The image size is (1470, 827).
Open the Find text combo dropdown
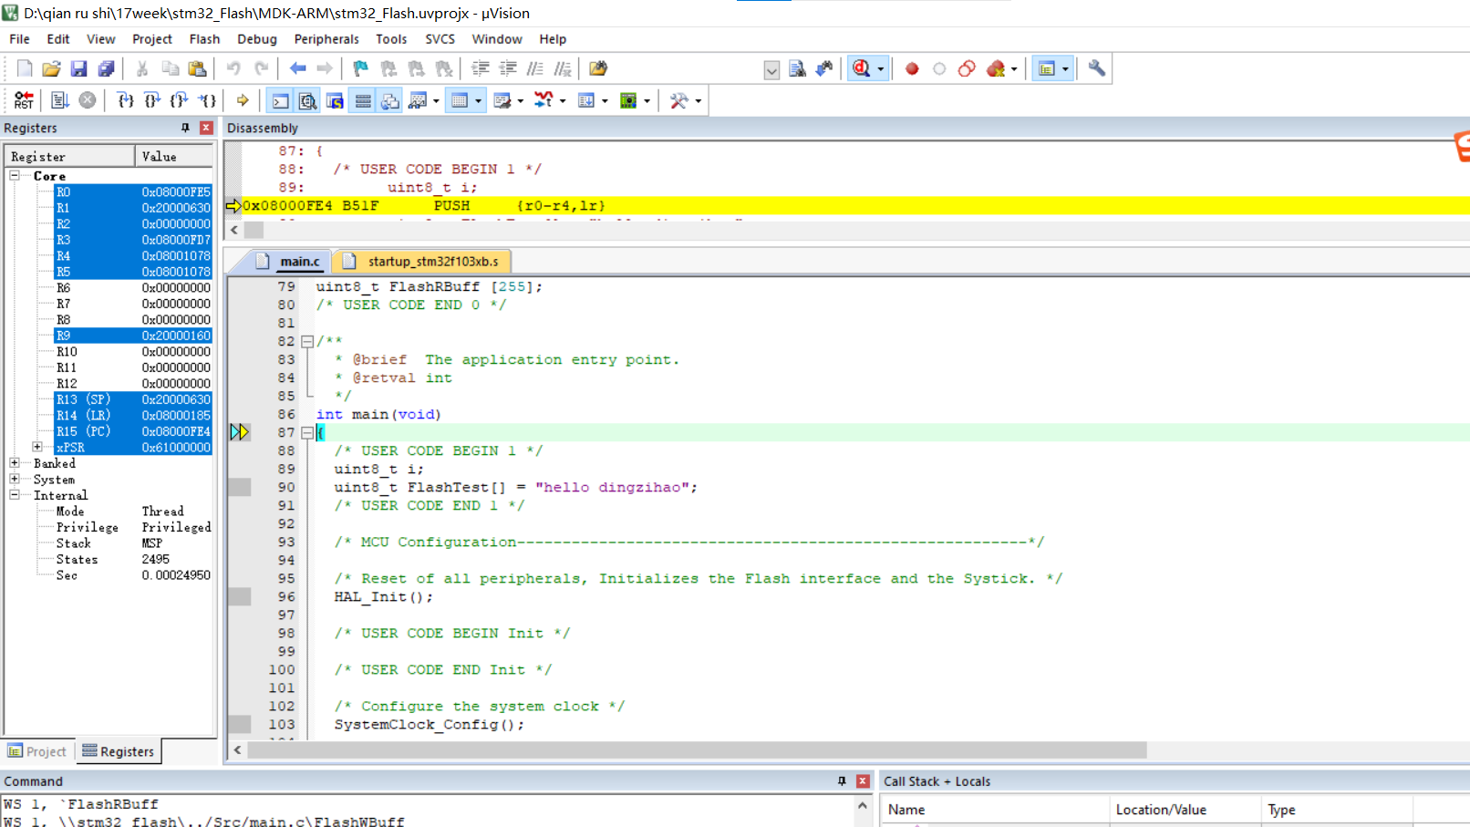click(x=771, y=69)
